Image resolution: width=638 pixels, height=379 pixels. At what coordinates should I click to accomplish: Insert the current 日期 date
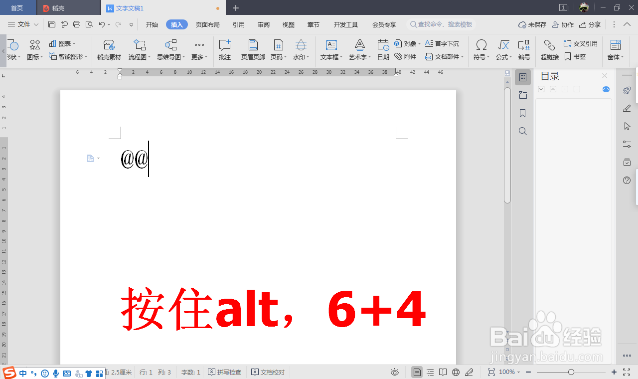click(383, 50)
